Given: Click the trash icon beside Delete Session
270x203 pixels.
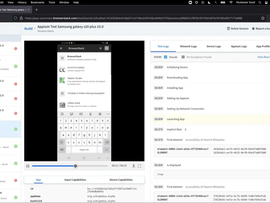Looking at the screenshot, I should (228, 28).
